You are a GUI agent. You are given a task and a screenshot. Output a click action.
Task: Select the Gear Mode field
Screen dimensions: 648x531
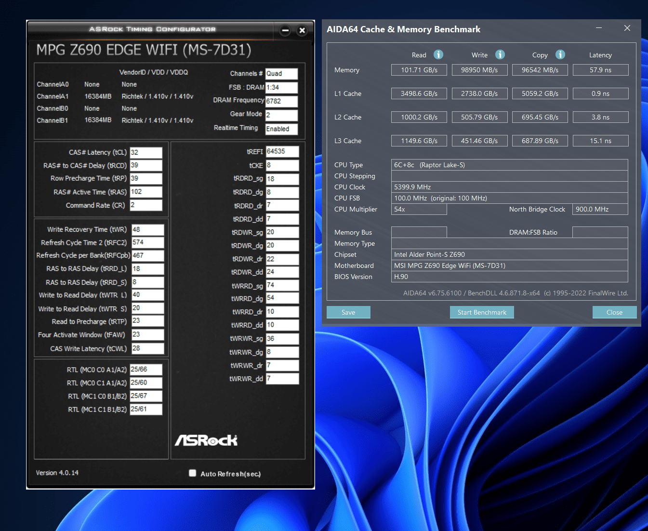[281, 115]
